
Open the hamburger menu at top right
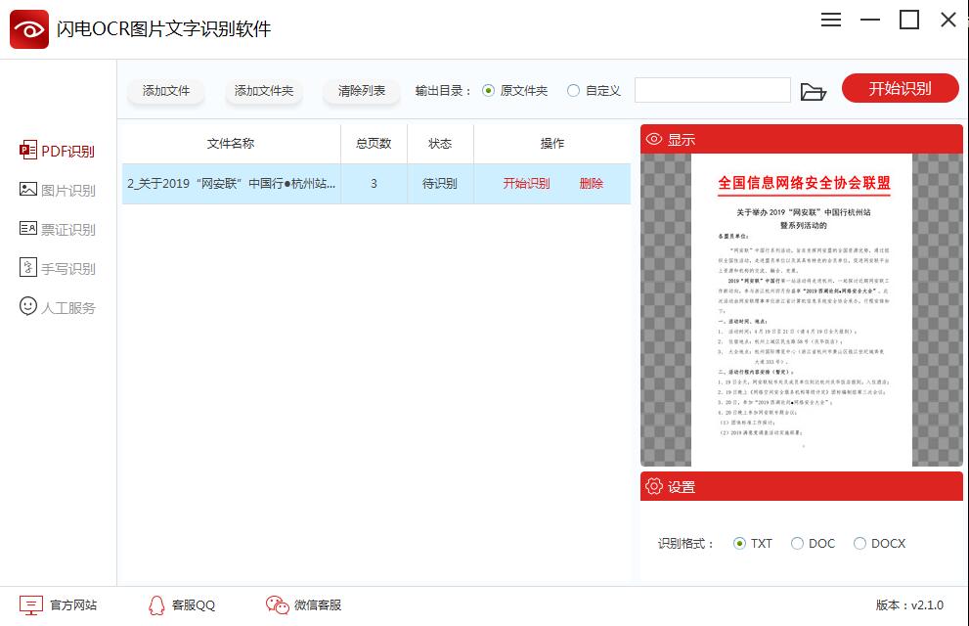pyautogui.click(x=830, y=20)
